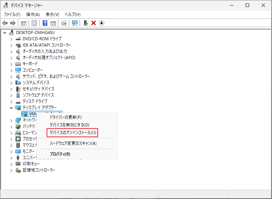The width and height of the screenshot is (272, 199).
Task: Expand the オーディオの入力および出力 category
Action: [x=11, y=52]
